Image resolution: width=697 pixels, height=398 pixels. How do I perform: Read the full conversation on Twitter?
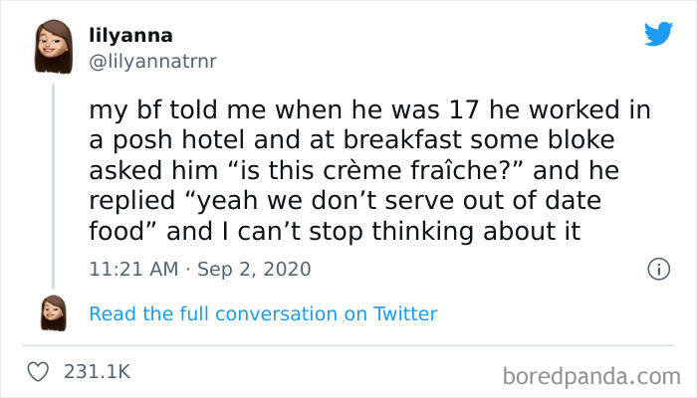[263, 313]
